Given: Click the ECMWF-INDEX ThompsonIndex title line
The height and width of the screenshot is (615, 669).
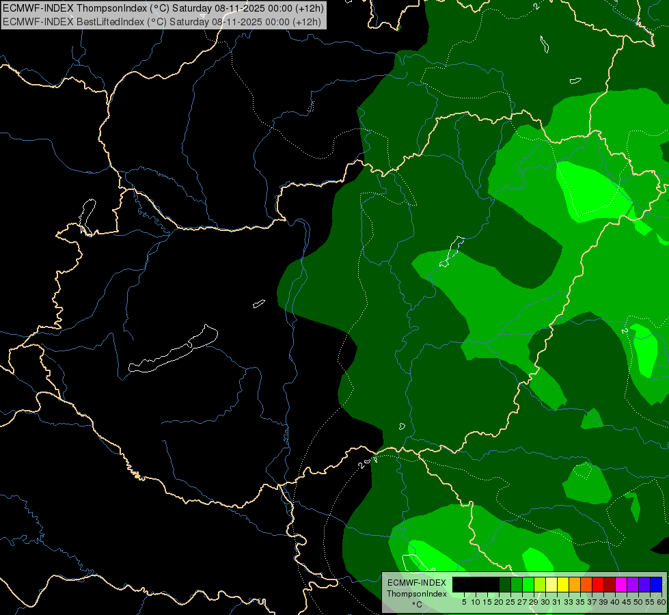Looking at the screenshot, I should coord(163,8).
